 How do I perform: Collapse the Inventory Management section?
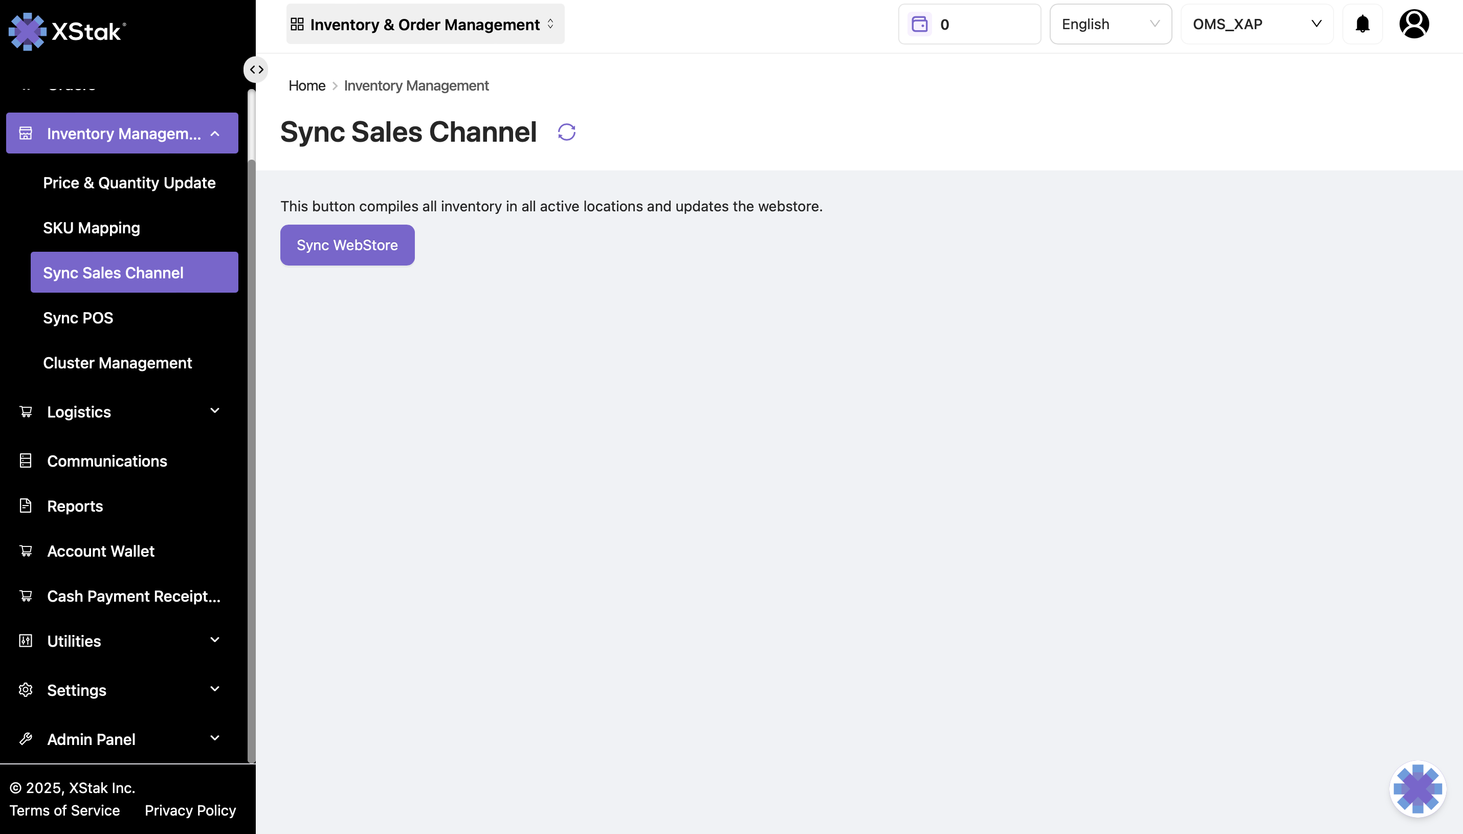(x=215, y=134)
